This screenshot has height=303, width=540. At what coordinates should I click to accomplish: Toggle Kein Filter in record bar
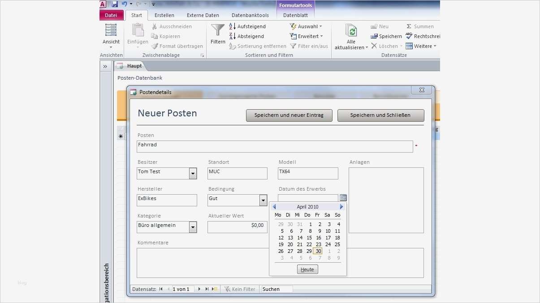tap(240, 289)
